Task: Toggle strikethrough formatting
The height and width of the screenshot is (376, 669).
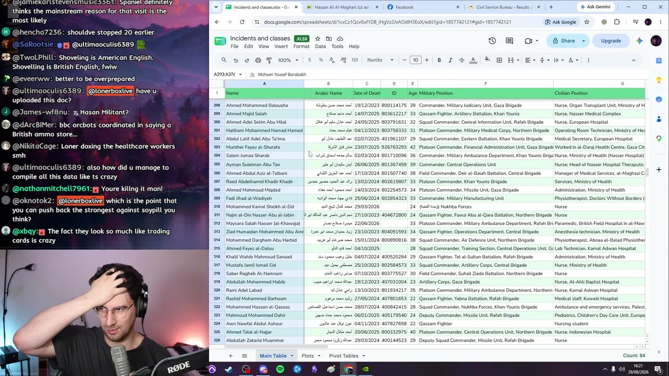Action: pos(462,60)
